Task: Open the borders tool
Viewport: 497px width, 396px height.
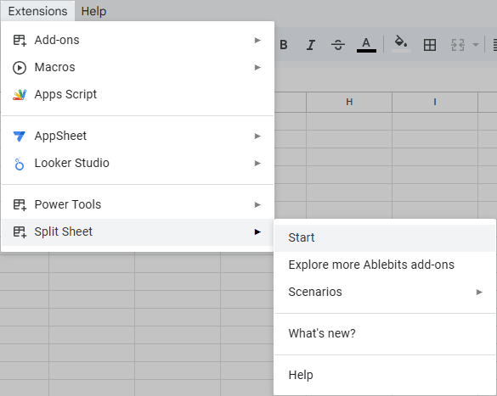Action: click(x=430, y=45)
